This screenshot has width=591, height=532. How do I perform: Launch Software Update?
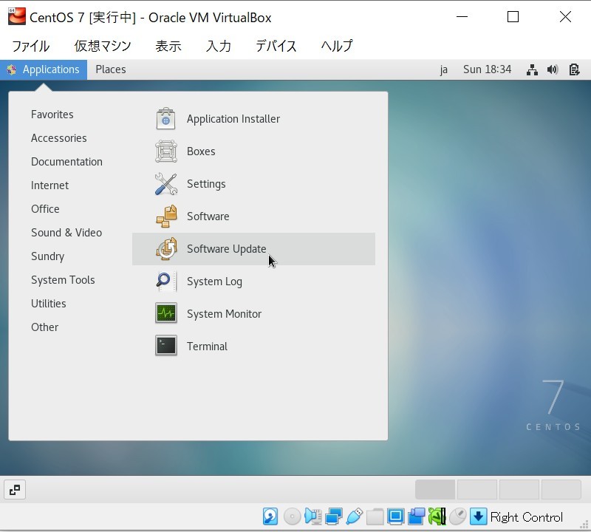(x=253, y=249)
